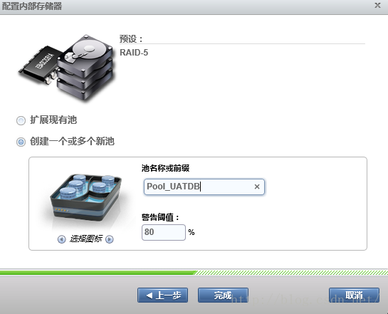Click the hard disk stack RAID image
388x314 pixels.
[85, 68]
